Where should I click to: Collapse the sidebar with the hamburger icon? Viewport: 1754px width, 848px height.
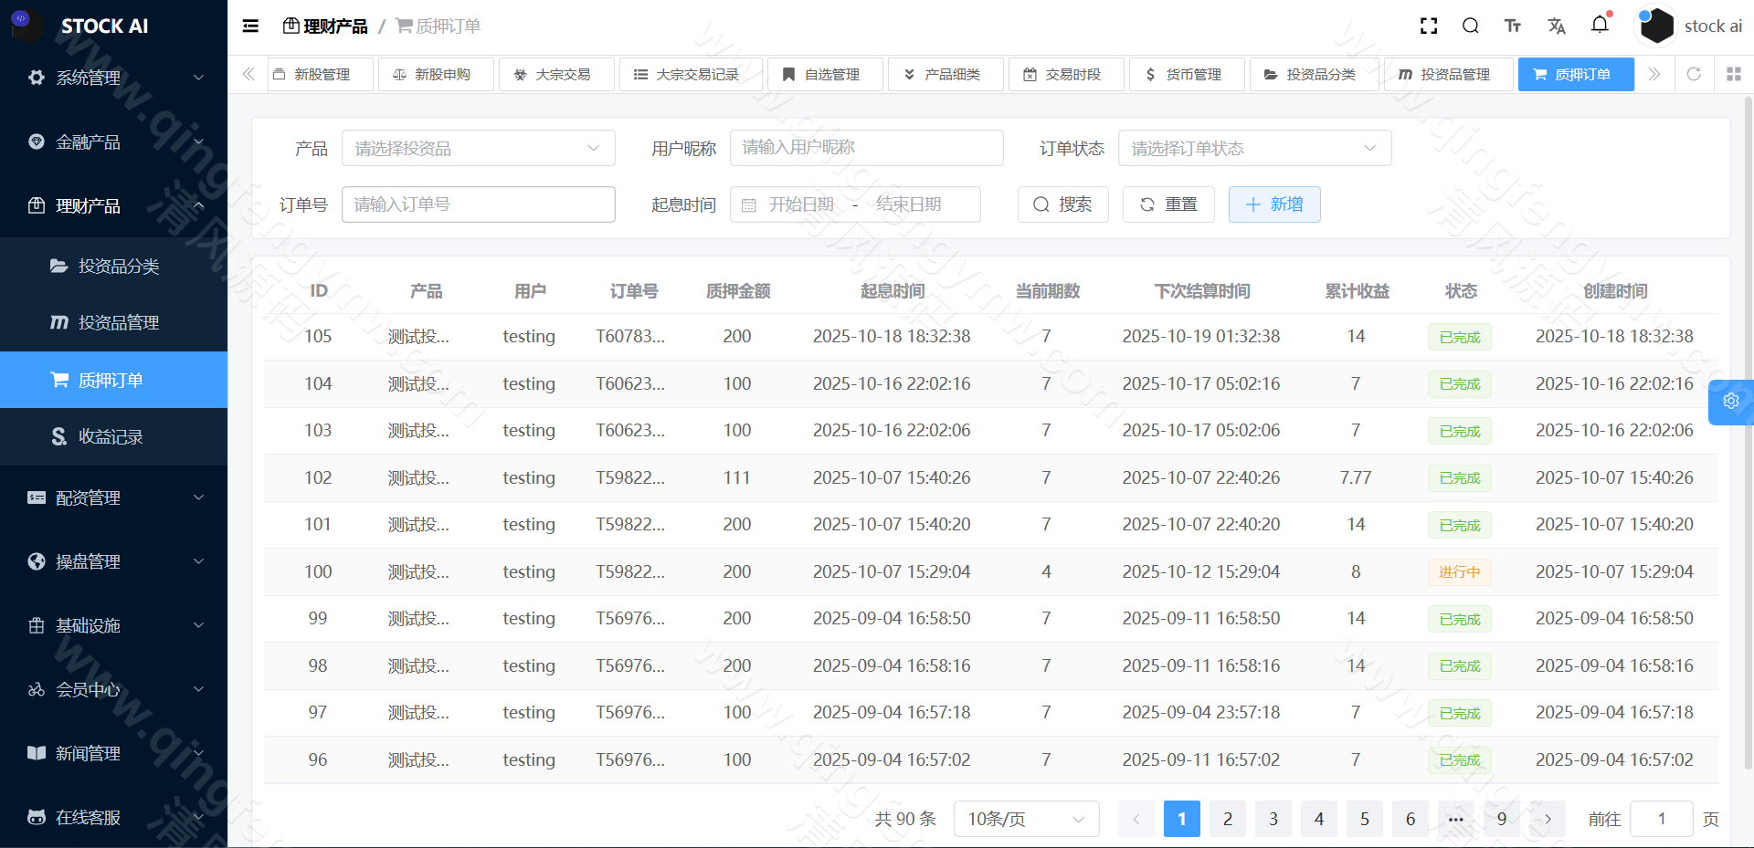click(x=249, y=26)
